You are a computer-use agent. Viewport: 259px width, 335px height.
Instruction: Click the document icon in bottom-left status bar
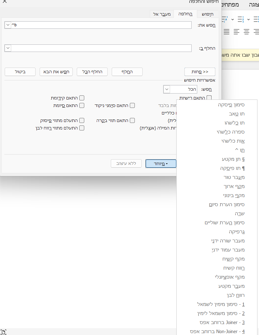point(3,332)
